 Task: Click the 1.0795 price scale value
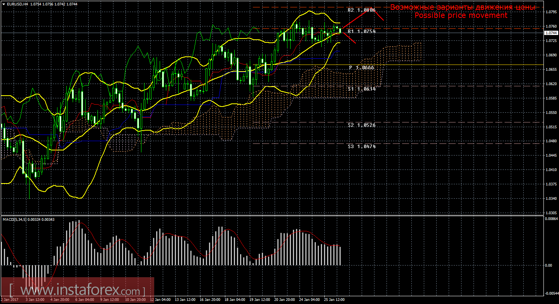(551, 12)
